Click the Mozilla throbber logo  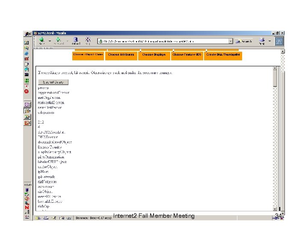279,41
